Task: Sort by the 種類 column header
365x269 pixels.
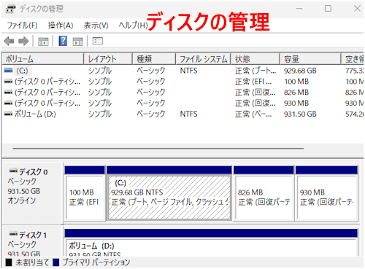Action: pos(154,59)
